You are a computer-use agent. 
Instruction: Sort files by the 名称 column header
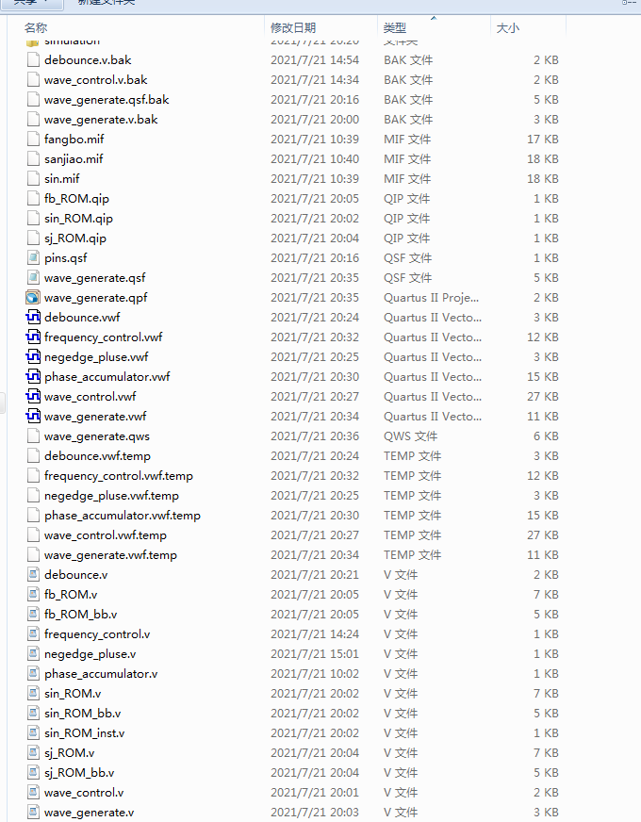36,28
